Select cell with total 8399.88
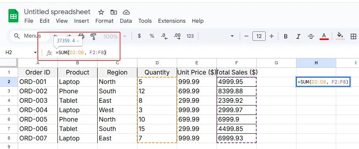359x149 pixels. (x=237, y=91)
